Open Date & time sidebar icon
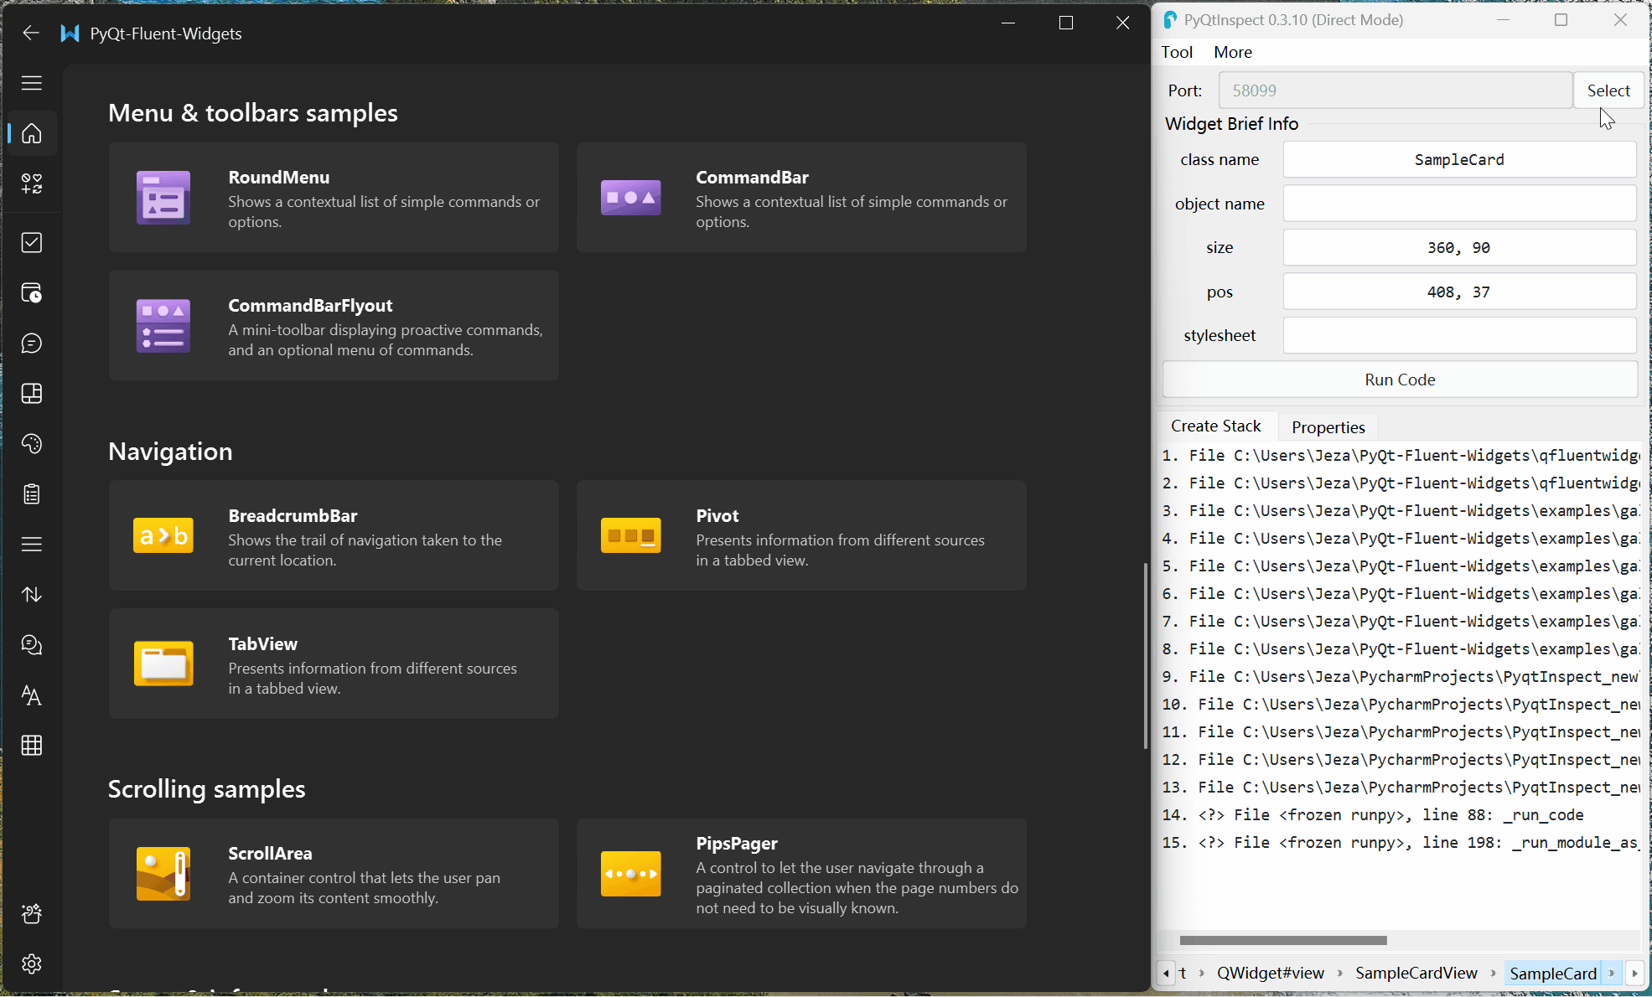This screenshot has width=1652, height=997. click(32, 293)
